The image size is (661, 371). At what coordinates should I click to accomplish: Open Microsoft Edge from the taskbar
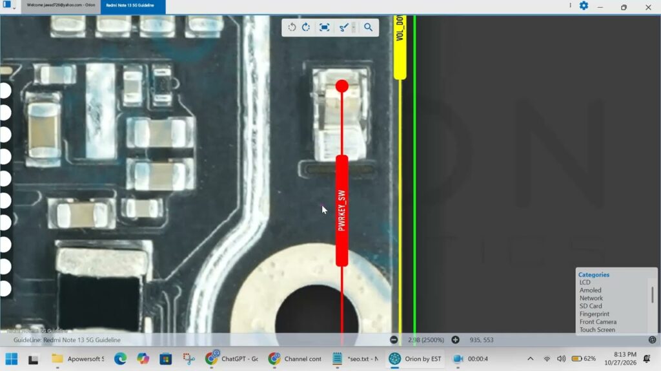tap(121, 359)
